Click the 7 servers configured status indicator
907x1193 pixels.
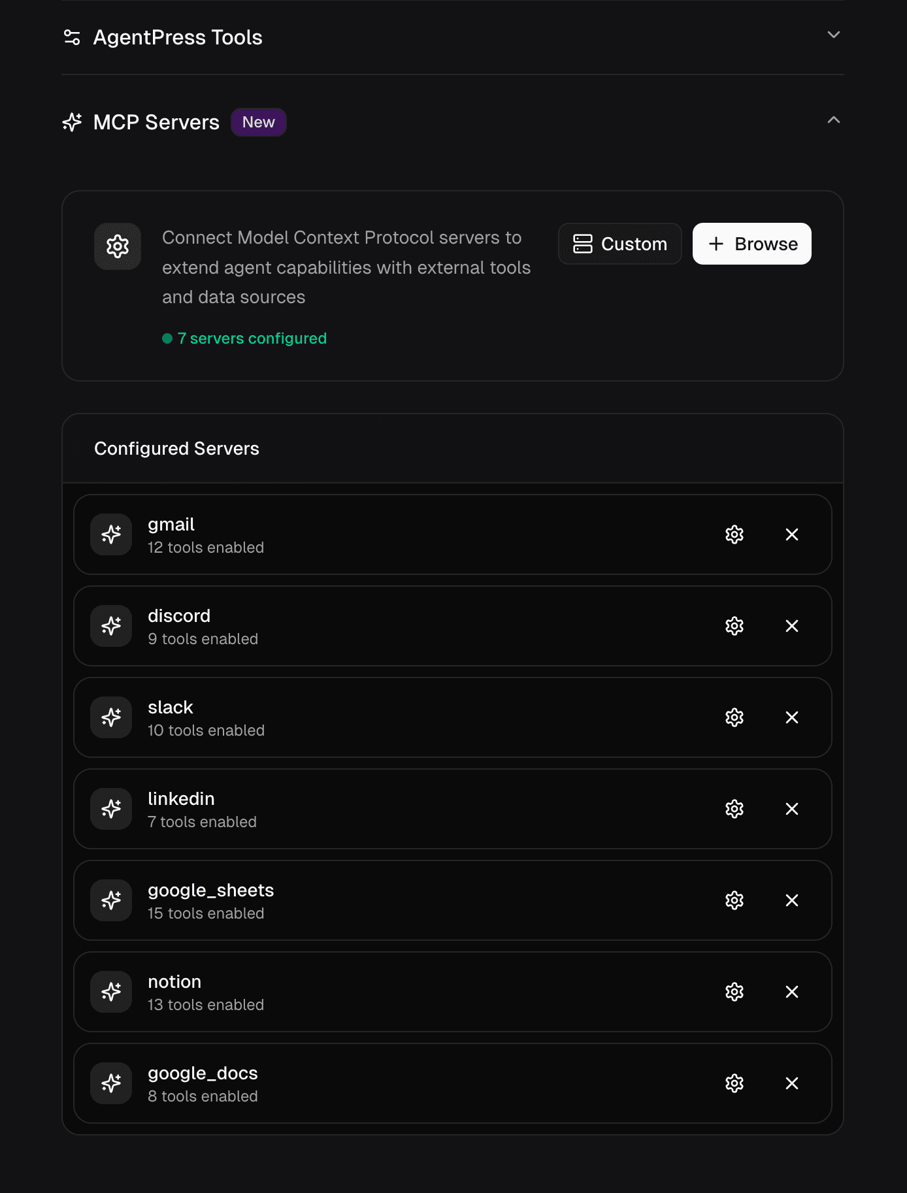244,338
